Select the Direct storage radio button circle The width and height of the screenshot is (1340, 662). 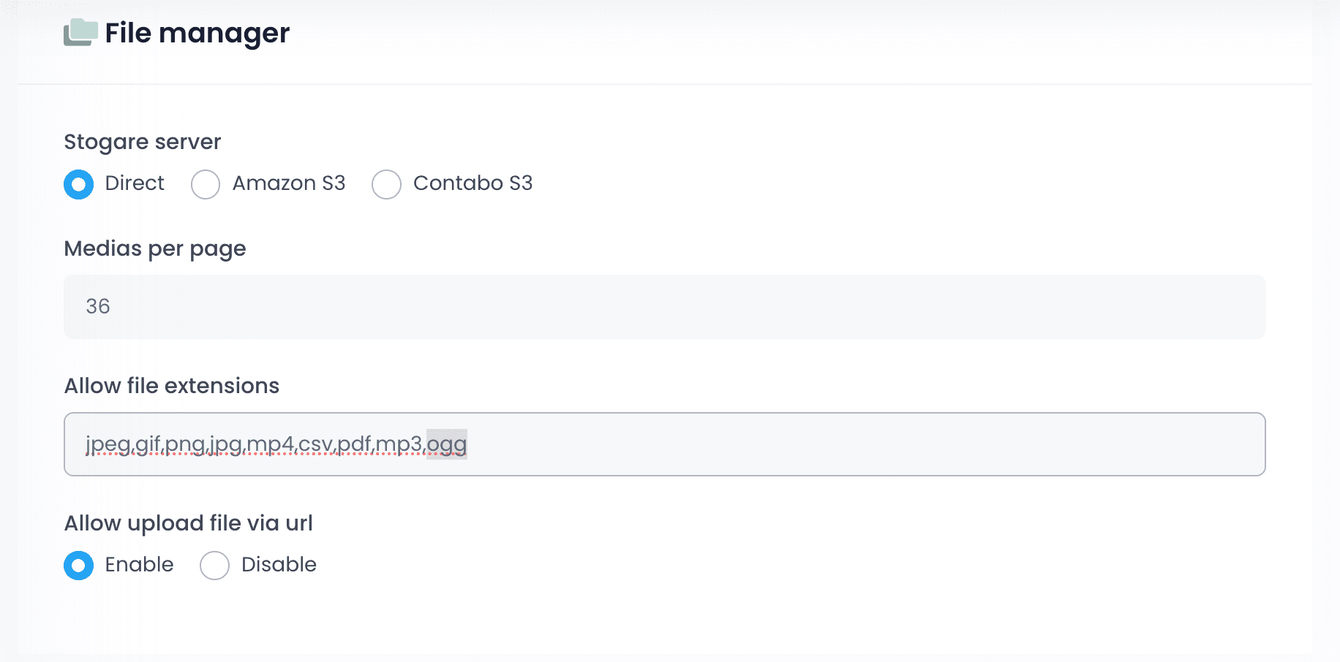click(x=78, y=184)
